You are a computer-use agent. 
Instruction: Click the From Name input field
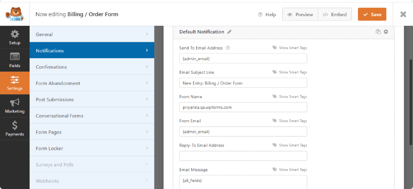[243, 107]
